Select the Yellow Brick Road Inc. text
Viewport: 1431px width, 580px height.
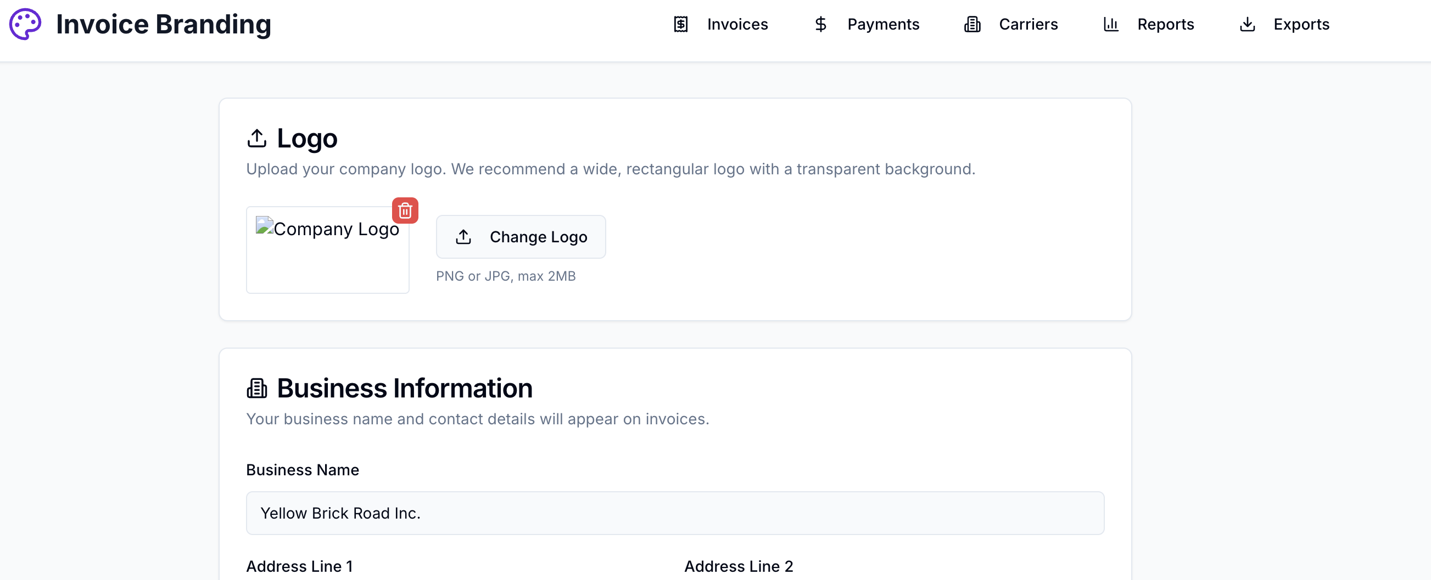coord(340,513)
